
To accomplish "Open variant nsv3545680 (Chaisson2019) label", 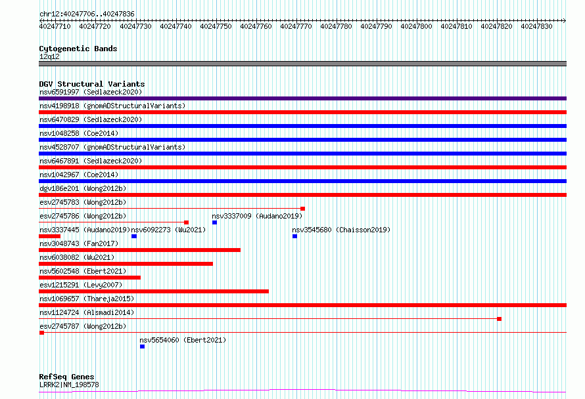I will point(341,230).
